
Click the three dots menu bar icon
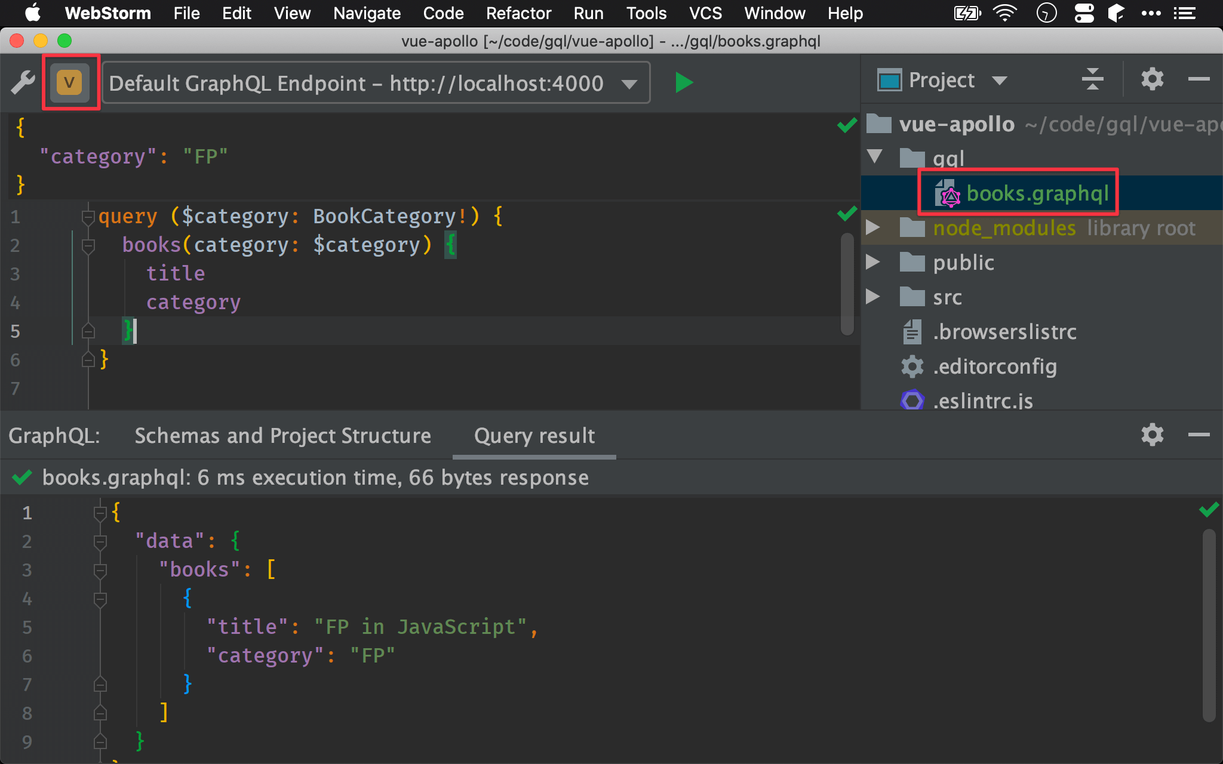tap(1151, 13)
